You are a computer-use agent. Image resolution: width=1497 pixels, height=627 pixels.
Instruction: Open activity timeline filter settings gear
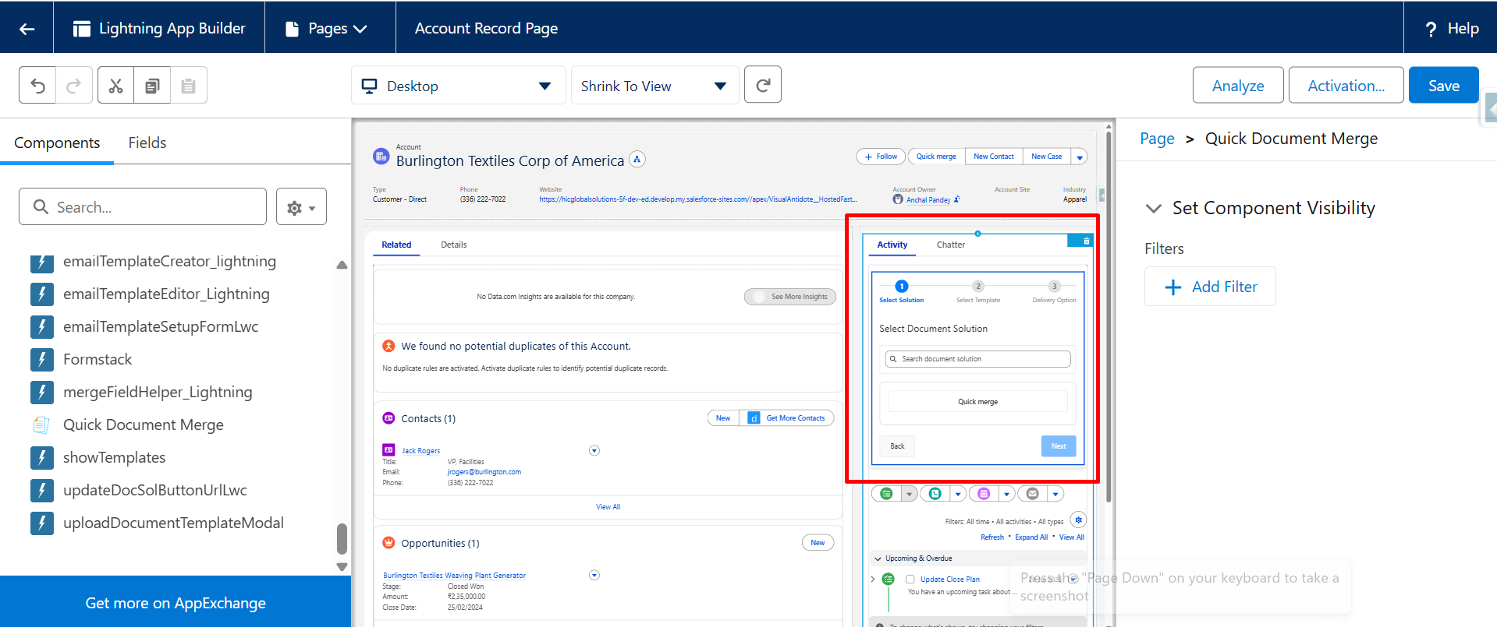pos(1078,520)
